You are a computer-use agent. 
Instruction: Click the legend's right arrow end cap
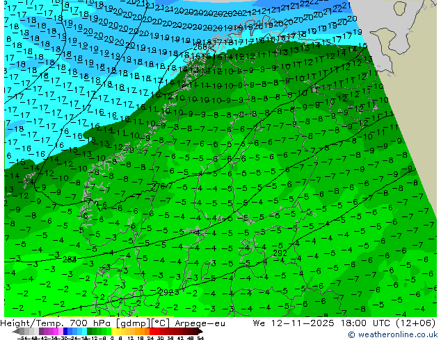[200, 332]
